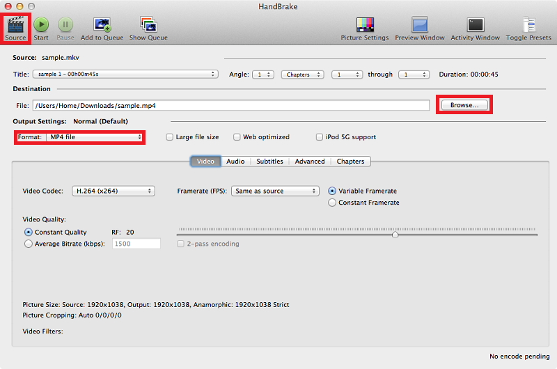The image size is (557, 369).
Task: Click the HandBrake window title
Action: click(278, 6)
